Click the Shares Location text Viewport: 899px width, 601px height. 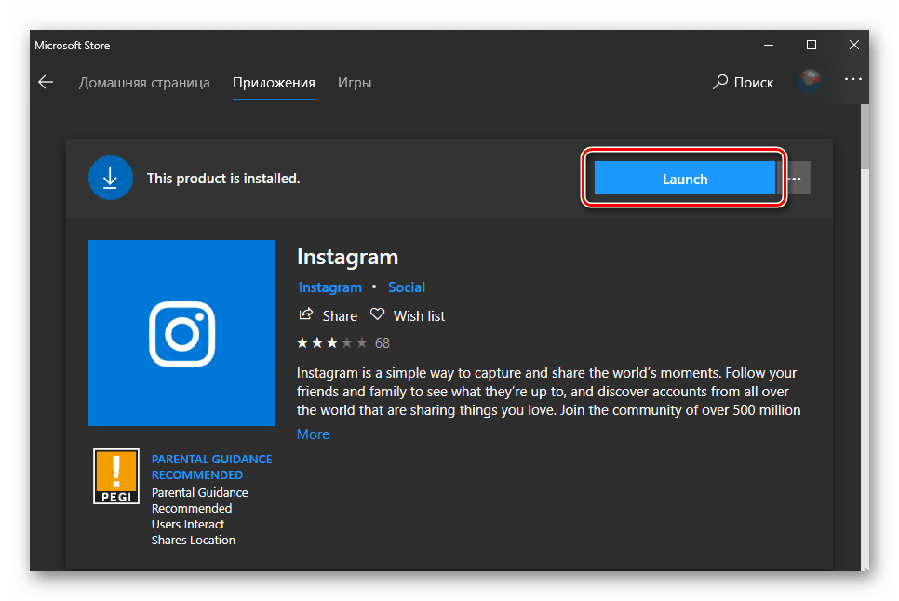[x=194, y=541]
